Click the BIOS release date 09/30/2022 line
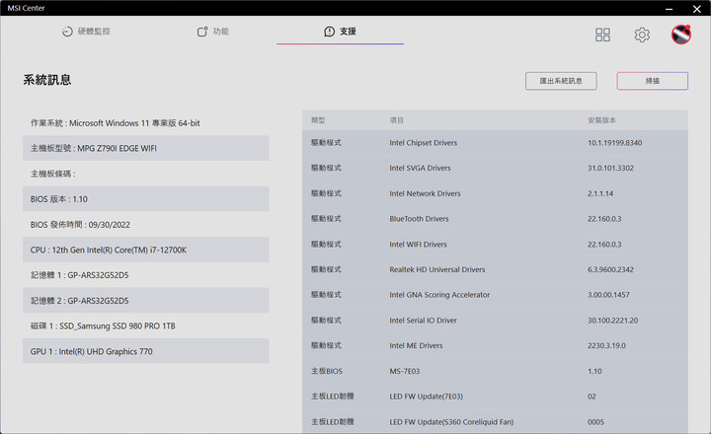This screenshot has width=711, height=434. click(x=145, y=224)
